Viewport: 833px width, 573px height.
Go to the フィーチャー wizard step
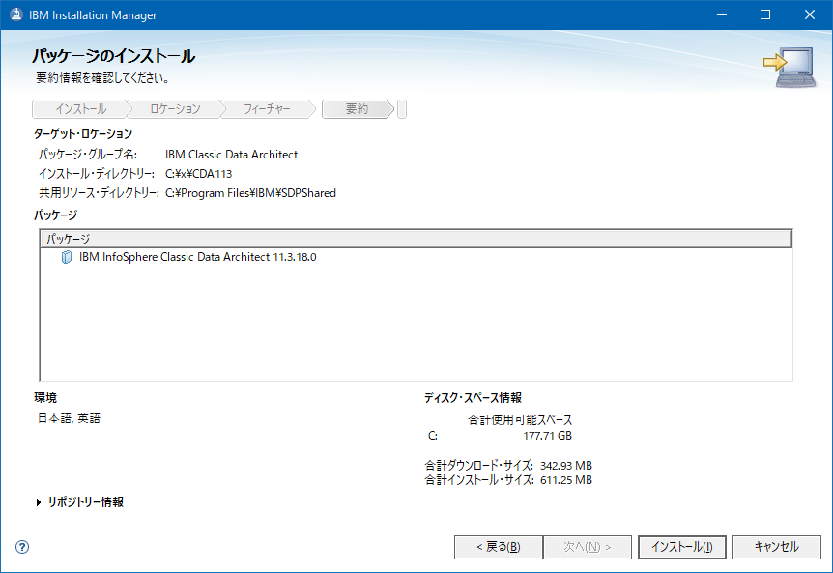point(267,109)
